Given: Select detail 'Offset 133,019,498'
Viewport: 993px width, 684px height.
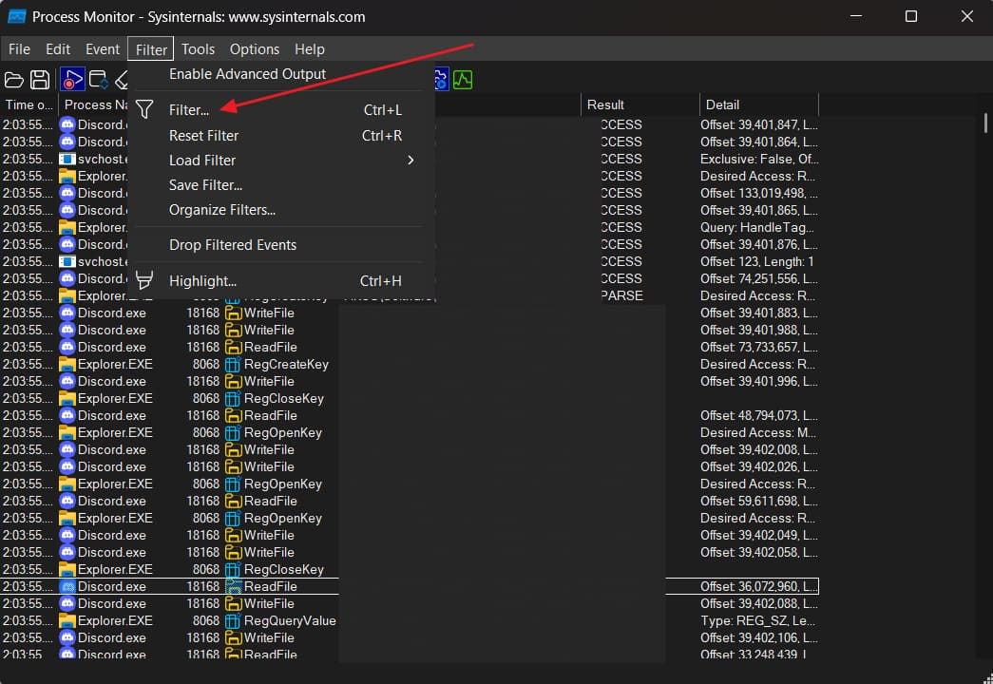Looking at the screenshot, I should [x=758, y=193].
